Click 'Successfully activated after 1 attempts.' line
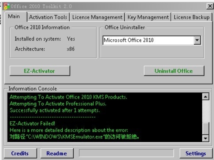Screen dimensions: 214x160 pos(55,110)
